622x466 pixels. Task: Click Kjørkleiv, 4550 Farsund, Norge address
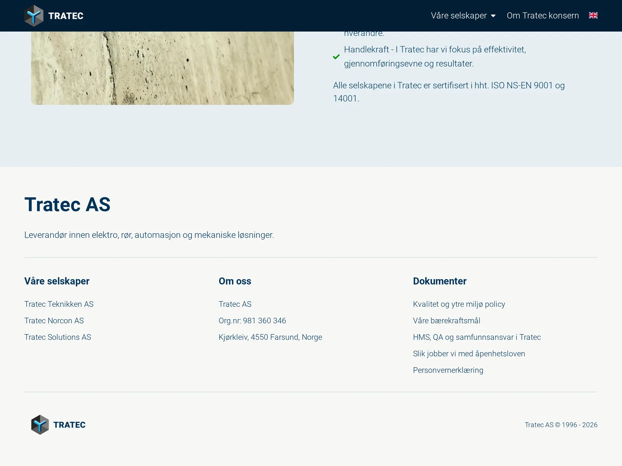click(x=270, y=337)
